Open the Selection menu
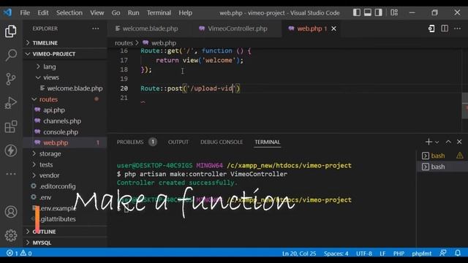 [69, 13]
